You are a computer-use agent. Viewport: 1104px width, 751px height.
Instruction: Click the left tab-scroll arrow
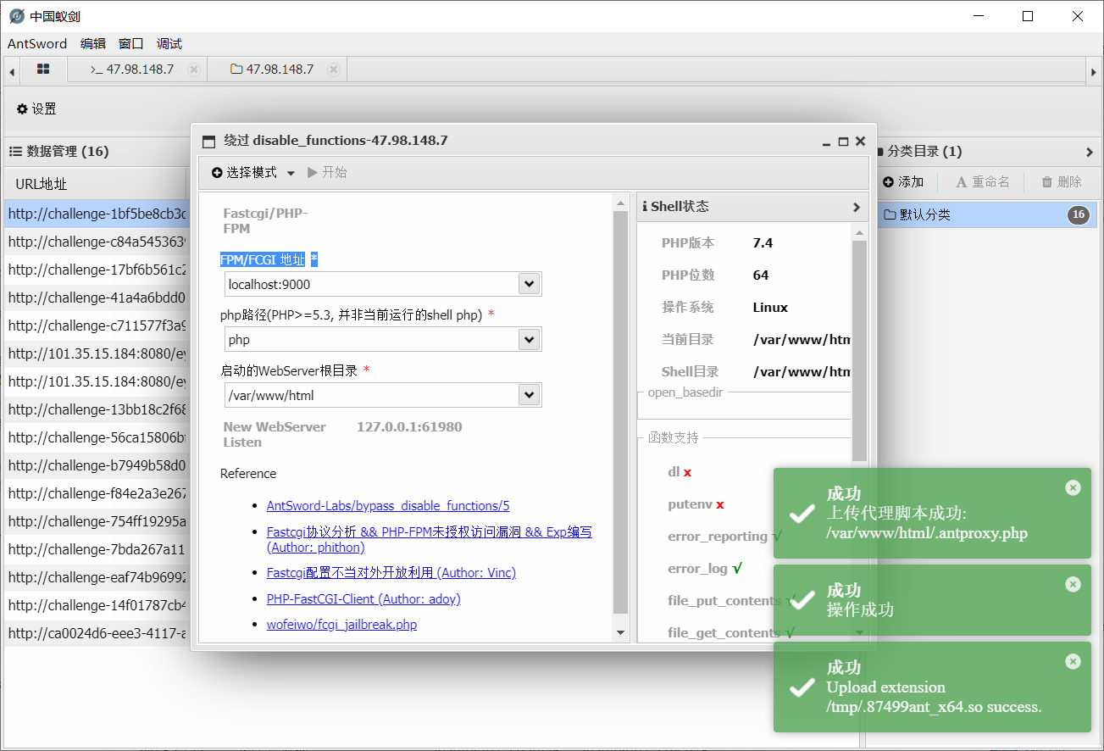point(10,70)
